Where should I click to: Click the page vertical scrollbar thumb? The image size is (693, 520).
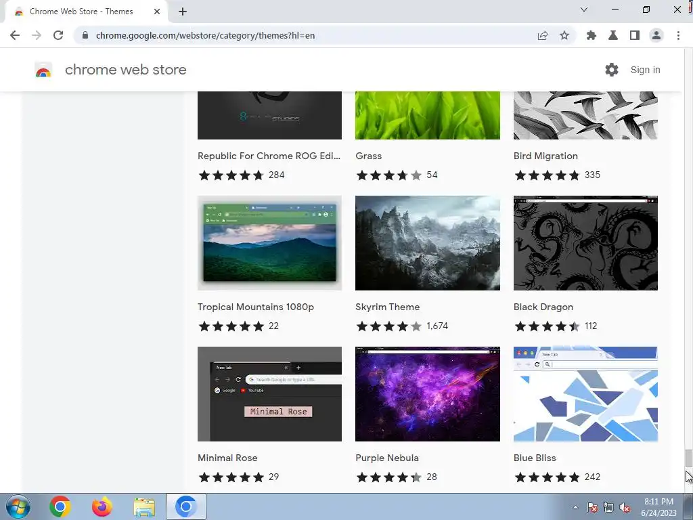(688, 458)
